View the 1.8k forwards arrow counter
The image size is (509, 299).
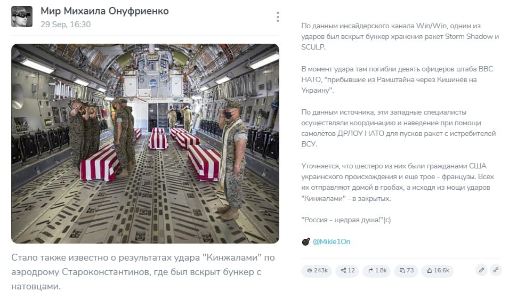pos(377,270)
